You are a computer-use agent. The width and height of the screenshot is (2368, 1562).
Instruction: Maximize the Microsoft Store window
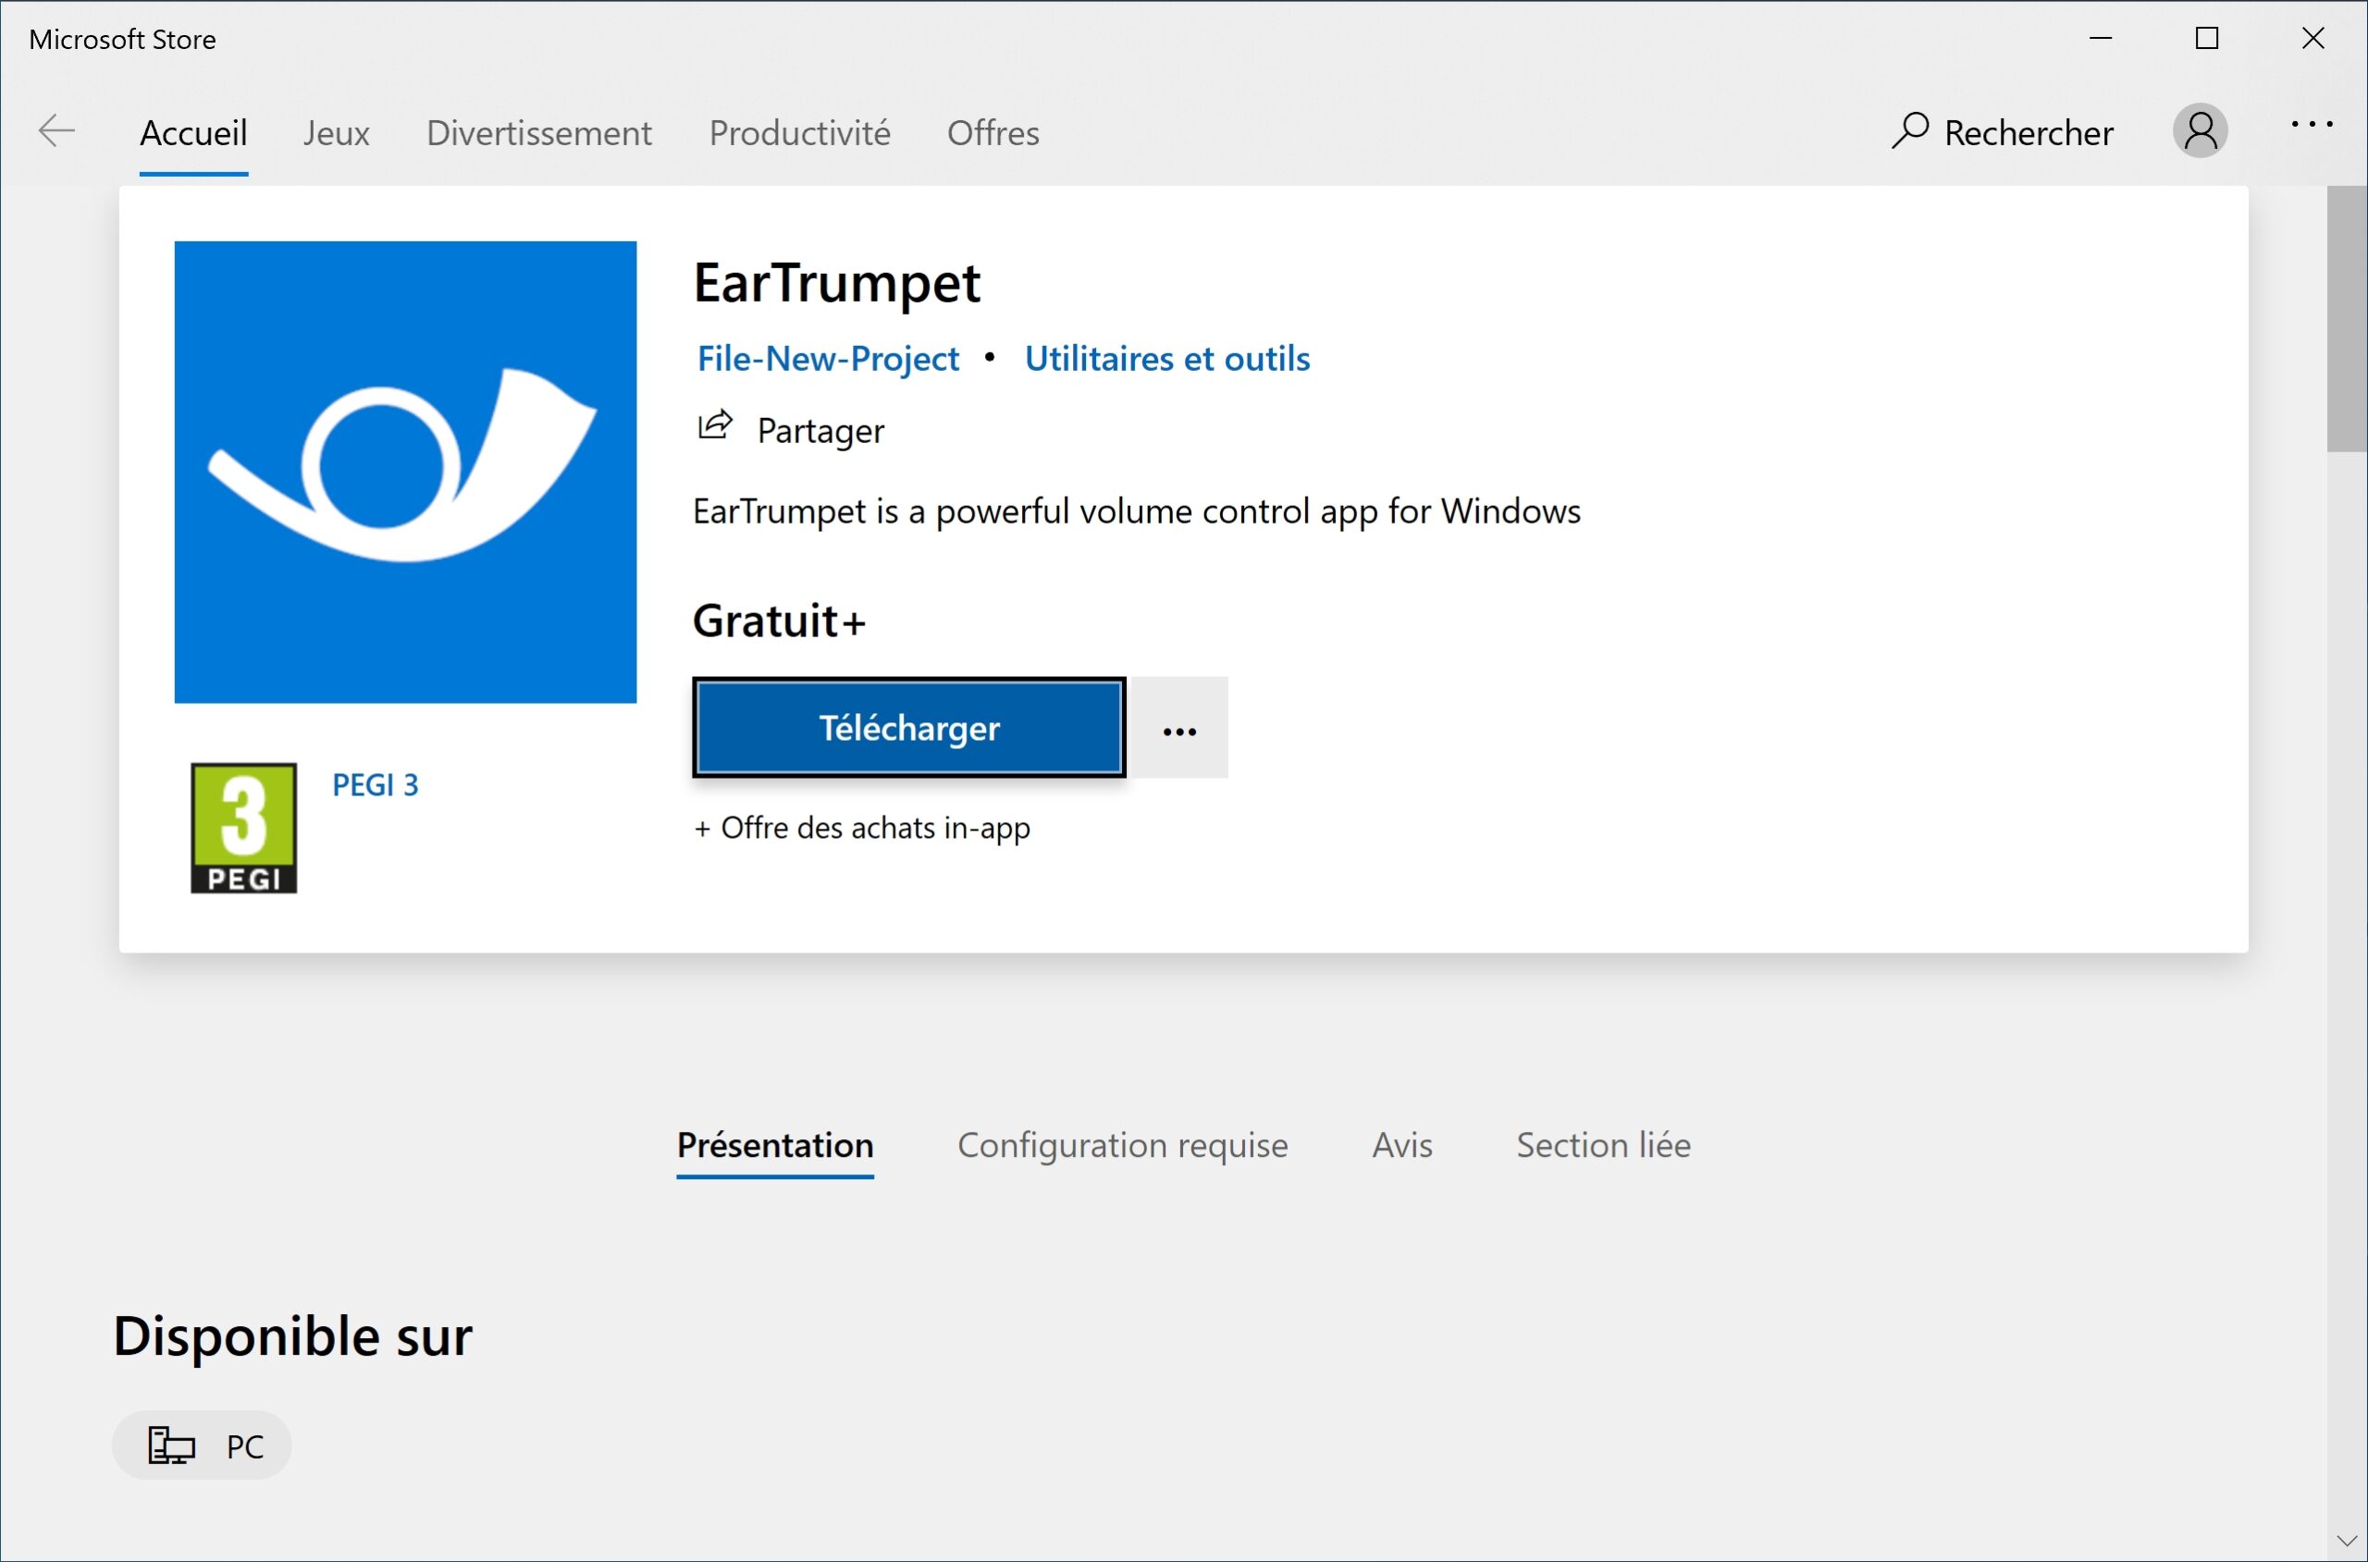(x=2207, y=39)
